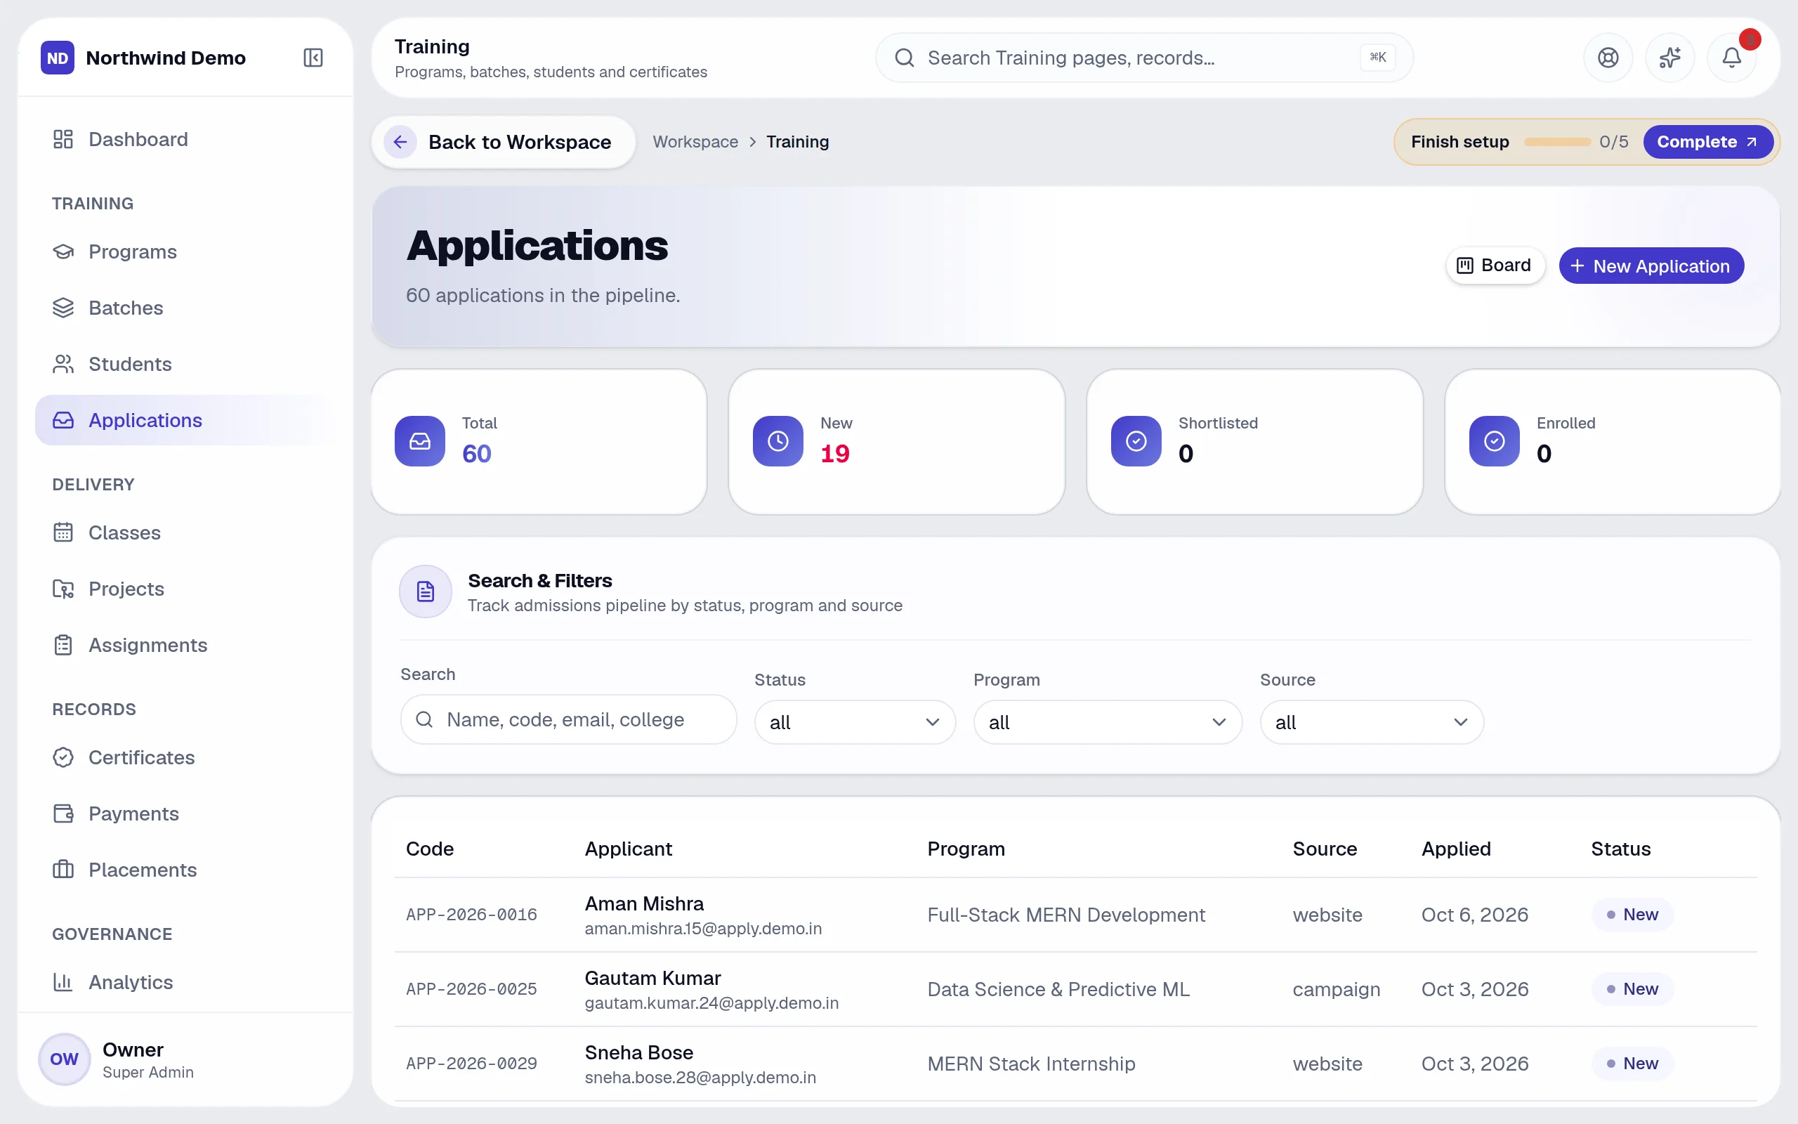Click the search magnifier in top bar
Viewport: 1798px width, 1124px height.
tap(904, 57)
